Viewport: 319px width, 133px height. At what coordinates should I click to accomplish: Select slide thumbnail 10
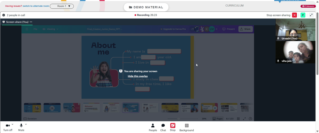point(209,108)
